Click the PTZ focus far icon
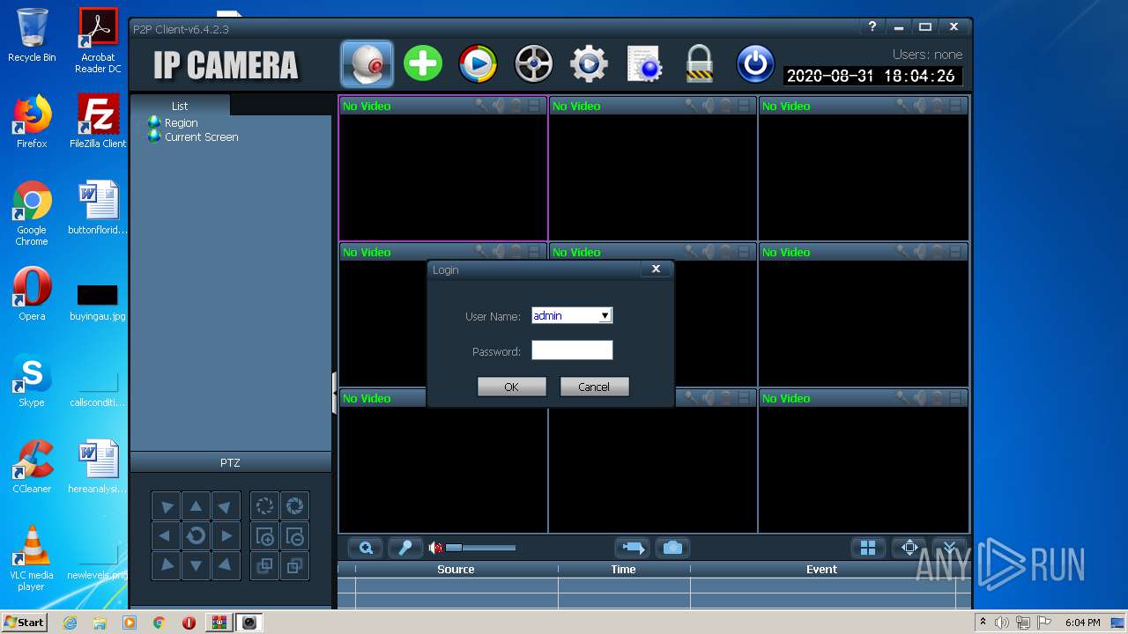Screen dimensions: 1128x634 295,565
